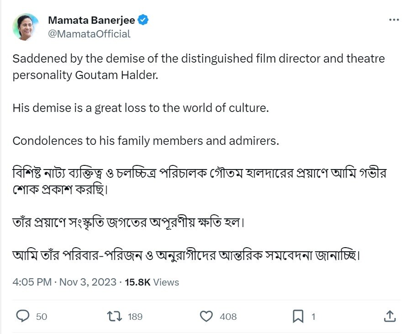Click Mamata Banerjee's profile picture
Viewport: 411px width, 334px height.
(26, 26)
